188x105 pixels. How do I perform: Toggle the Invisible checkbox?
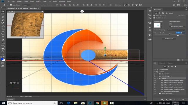(178, 16)
